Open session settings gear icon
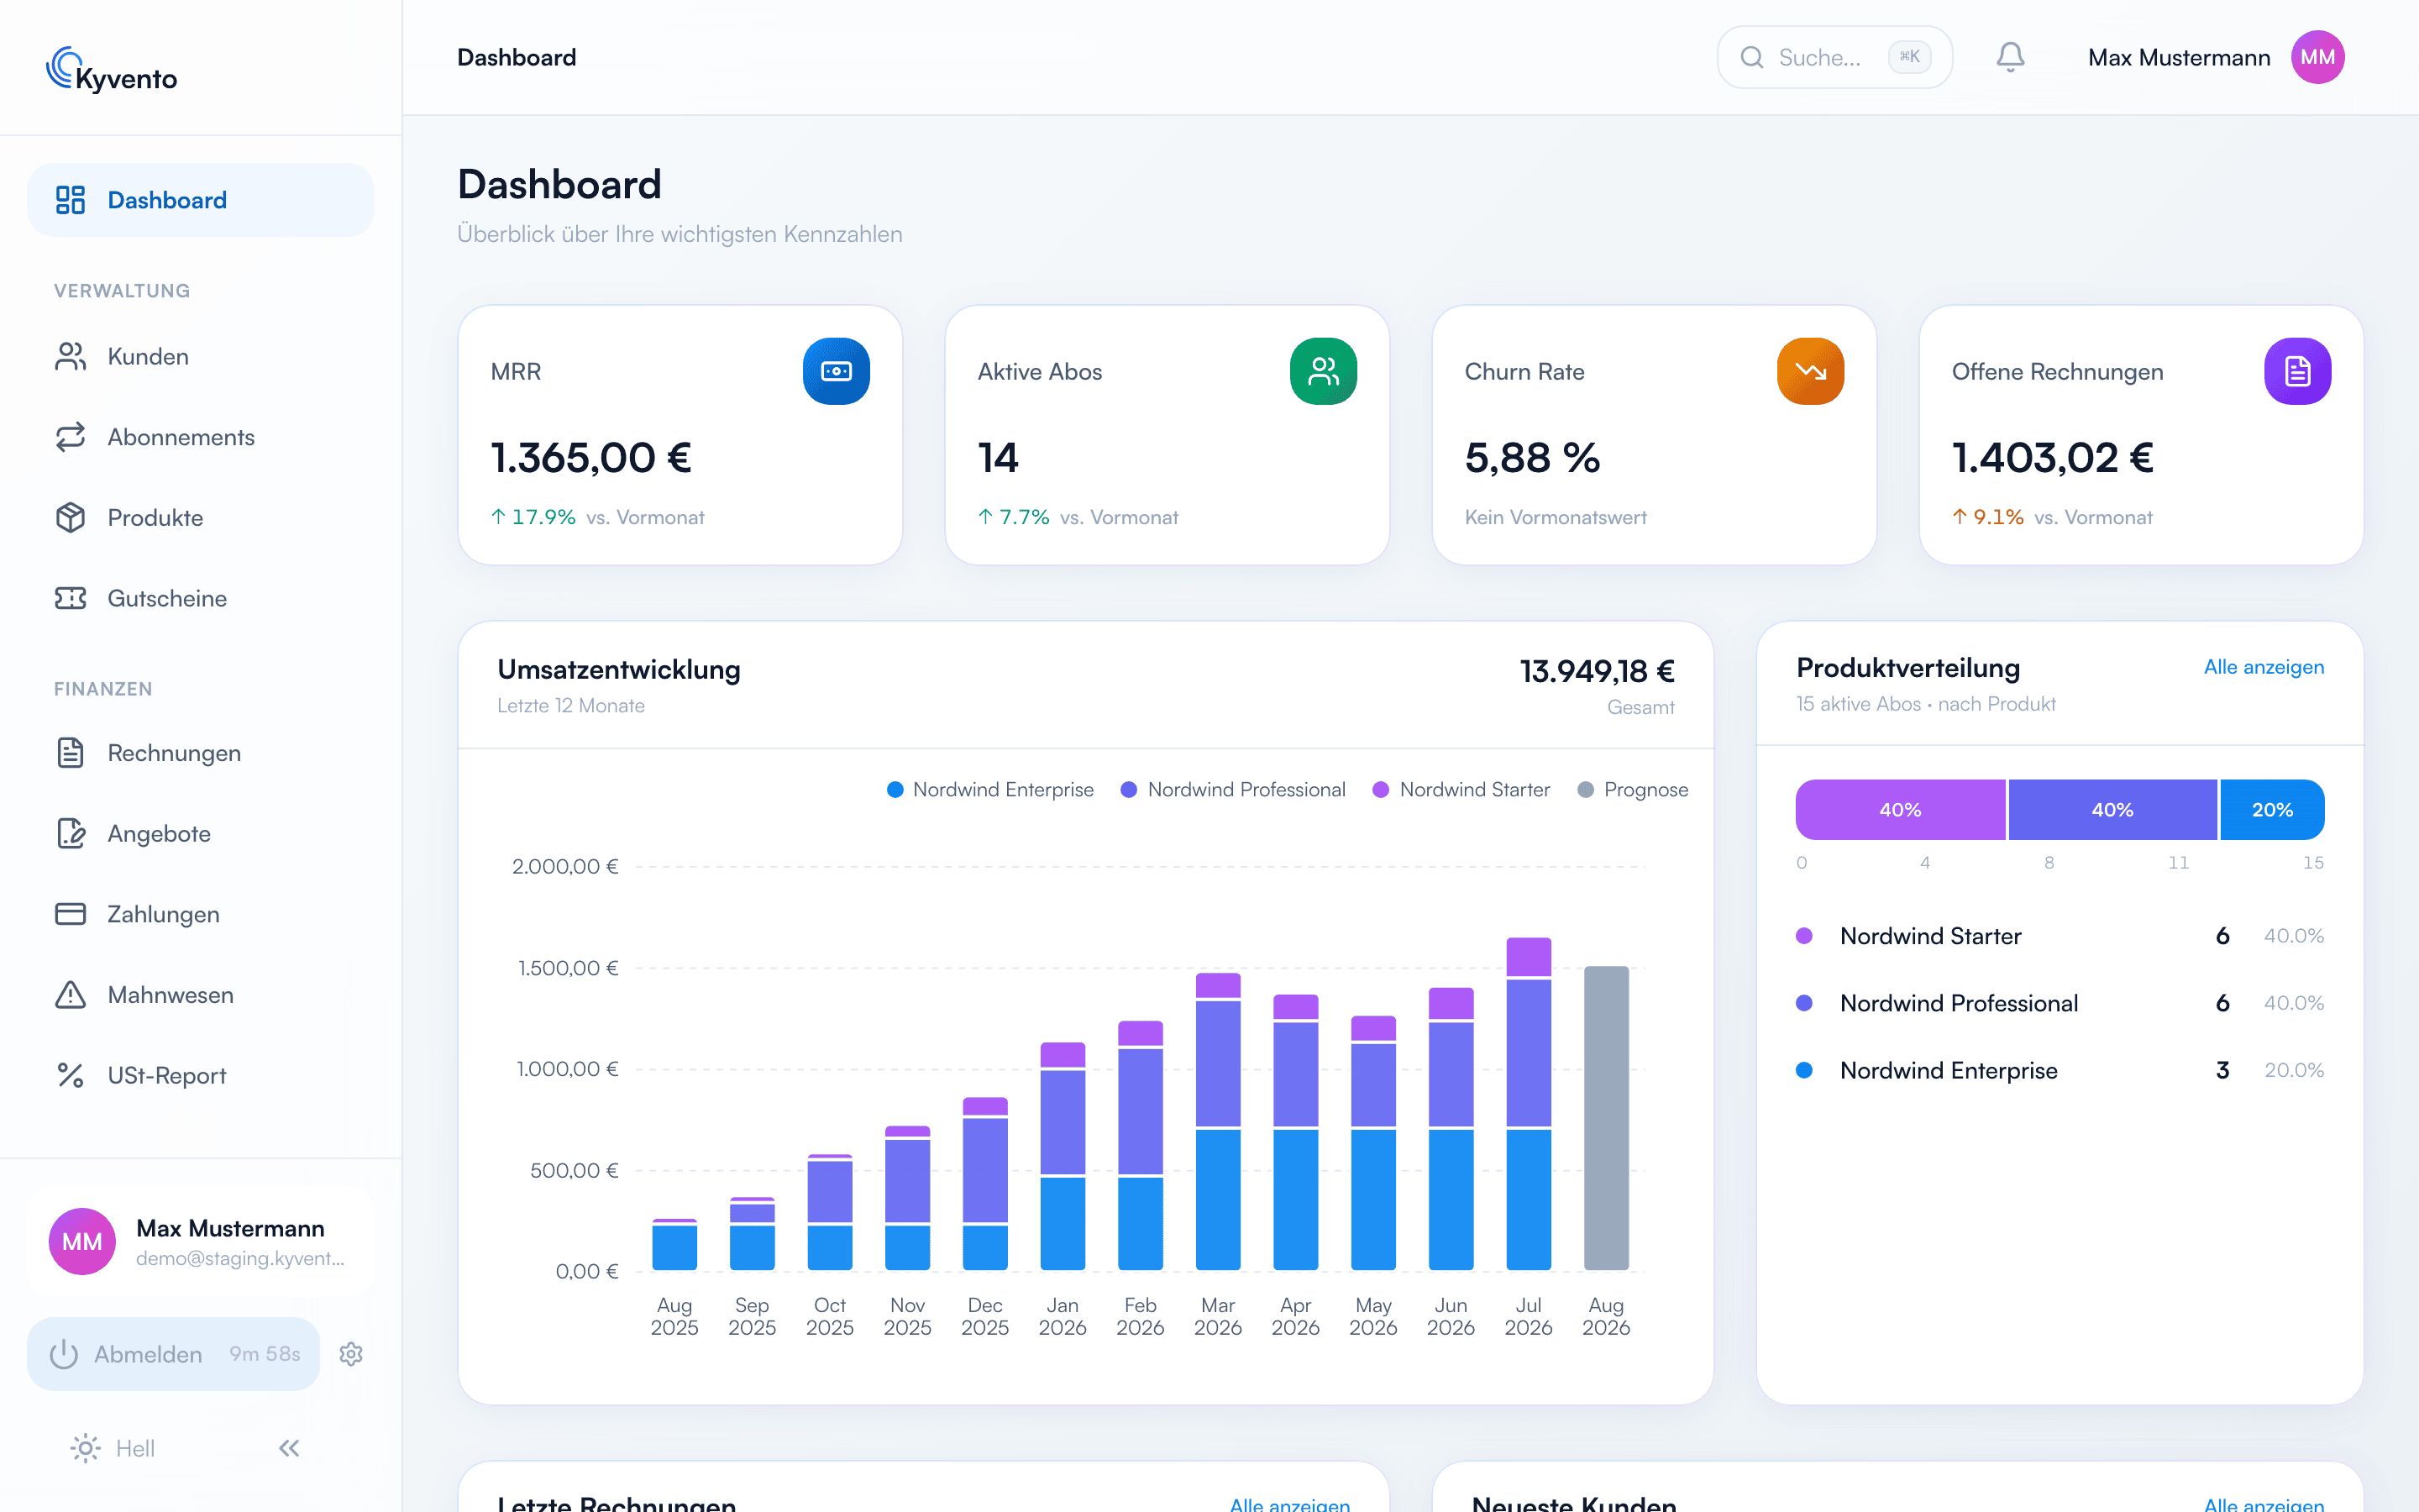2419x1512 pixels. (351, 1354)
